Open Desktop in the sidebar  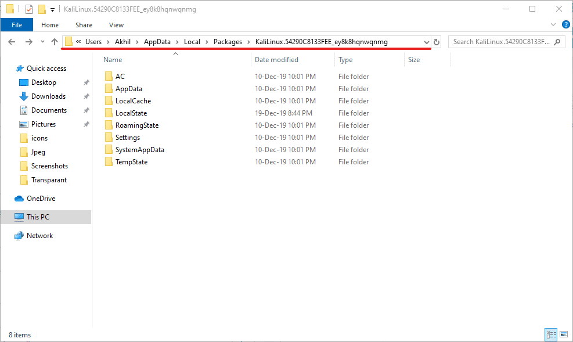[44, 82]
